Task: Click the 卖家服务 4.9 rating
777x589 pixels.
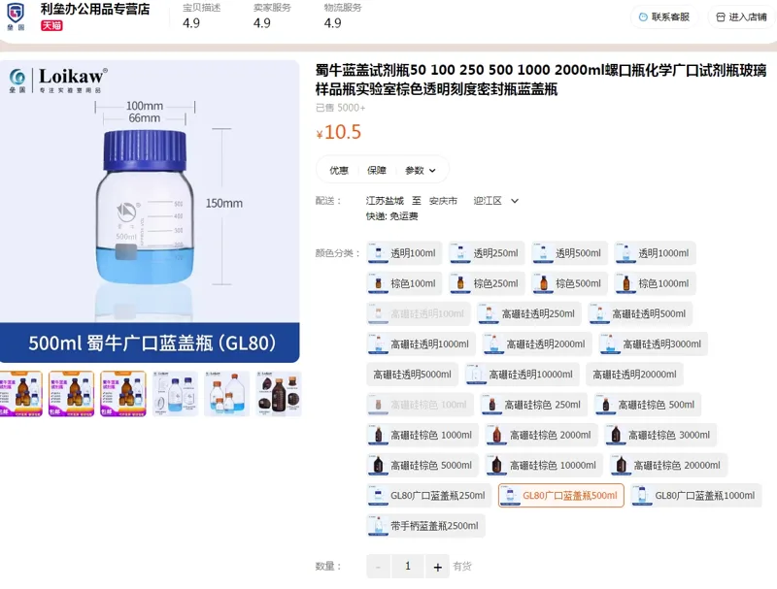Action: [x=272, y=16]
